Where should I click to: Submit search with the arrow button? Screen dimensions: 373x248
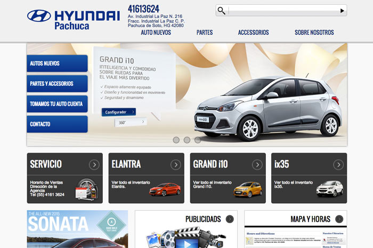tap(342, 11)
